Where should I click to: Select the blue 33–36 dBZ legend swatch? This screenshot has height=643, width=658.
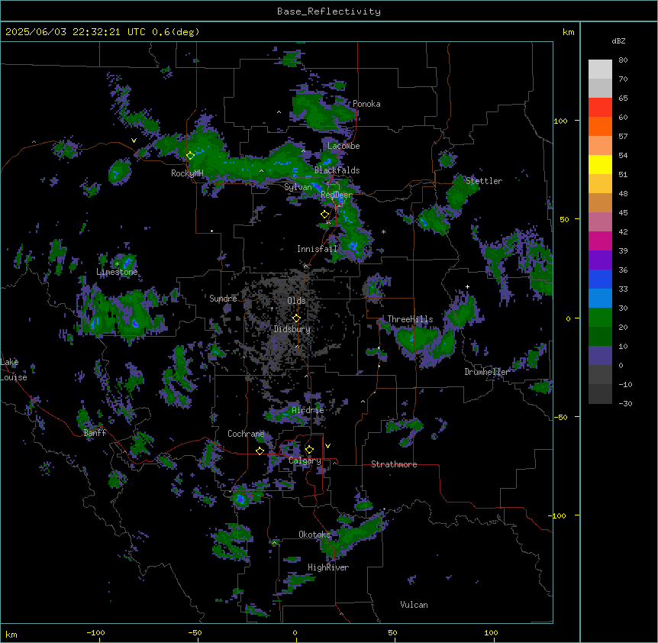[x=600, y=279]
